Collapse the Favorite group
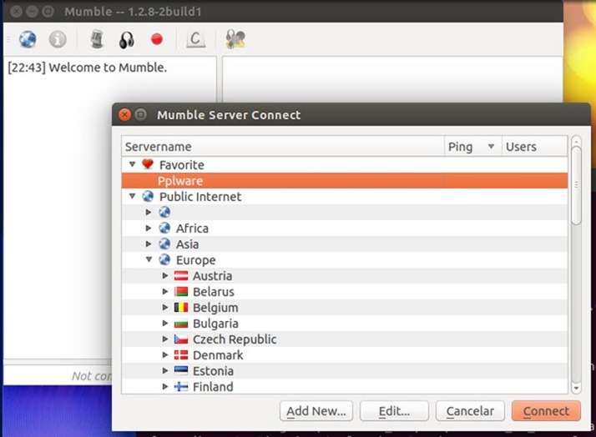 pyautogui.click(x=132, y=164)
